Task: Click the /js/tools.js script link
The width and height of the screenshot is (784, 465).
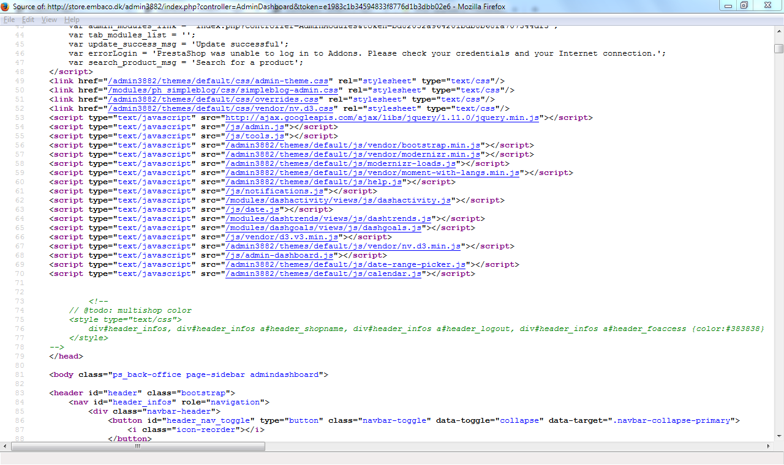Action: pyautogui.click(x=255, y=136)
